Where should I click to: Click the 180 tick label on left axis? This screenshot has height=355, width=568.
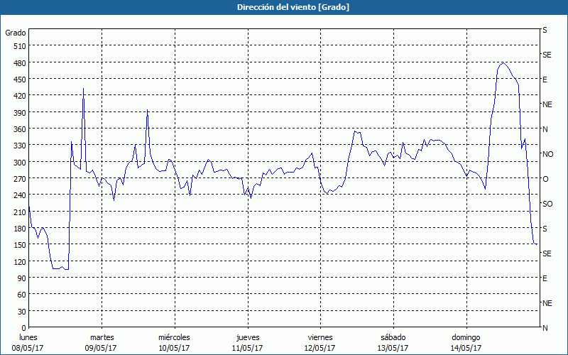tap(18, 229)
